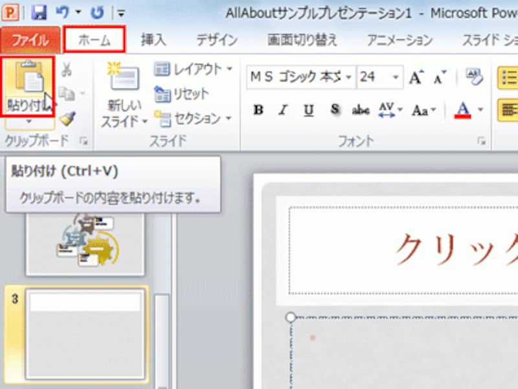Expand the New Slide layout dropdown
The width and height of the screenshot is (518, 389).
[x=144, y=121]
